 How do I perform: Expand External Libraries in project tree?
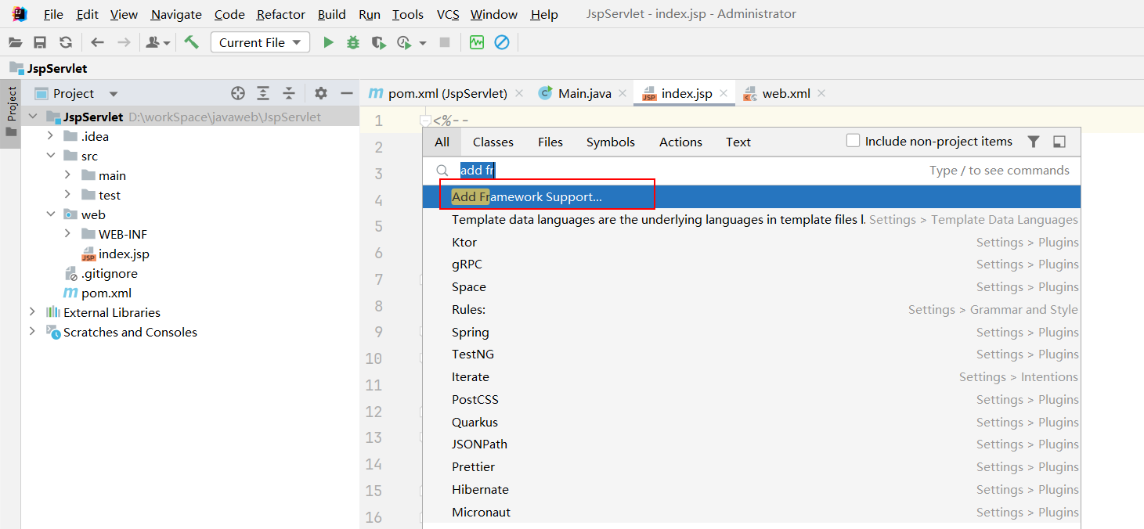point(32,312)
